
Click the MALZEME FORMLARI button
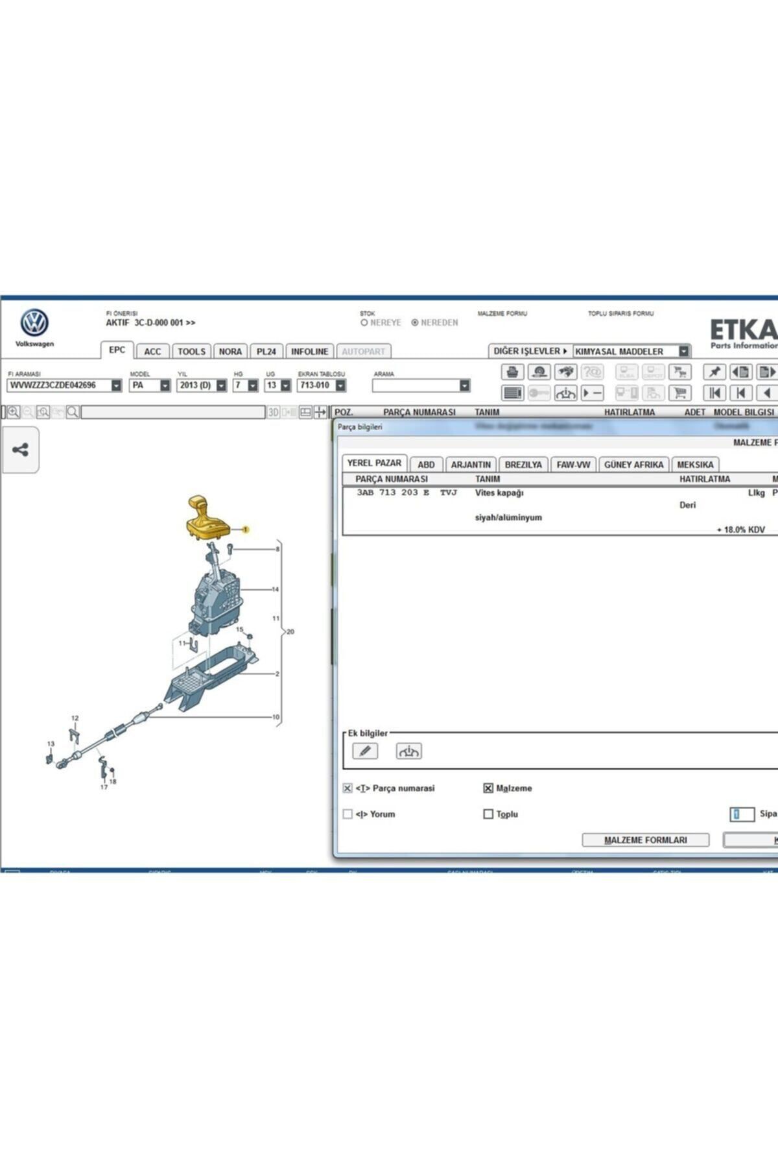click(646, 840)
